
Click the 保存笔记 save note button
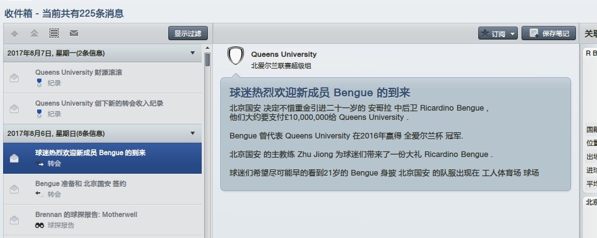point(549,33)
